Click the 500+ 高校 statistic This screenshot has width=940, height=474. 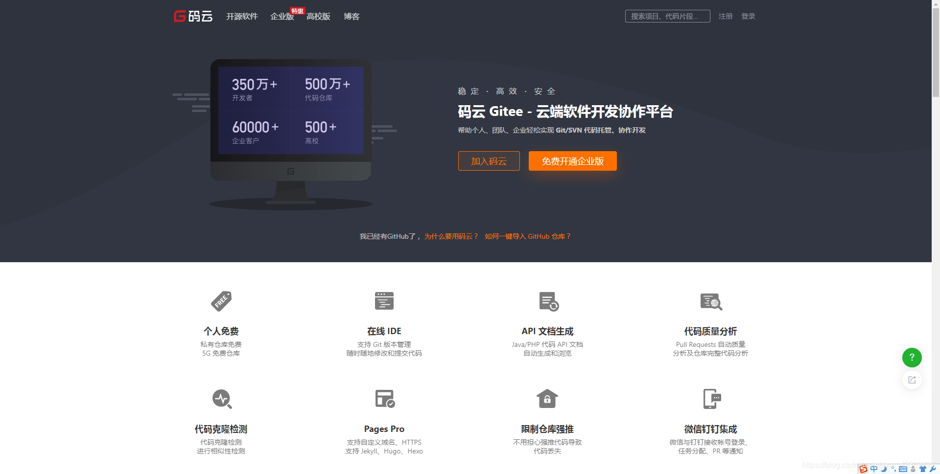pos(321,132)
